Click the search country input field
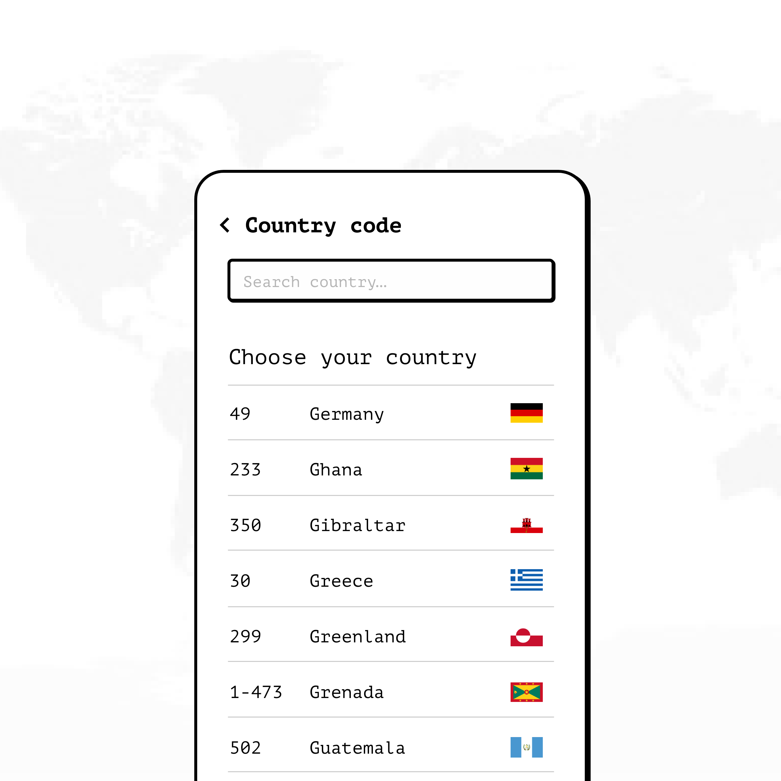781x781 pixels. (390, 281)
